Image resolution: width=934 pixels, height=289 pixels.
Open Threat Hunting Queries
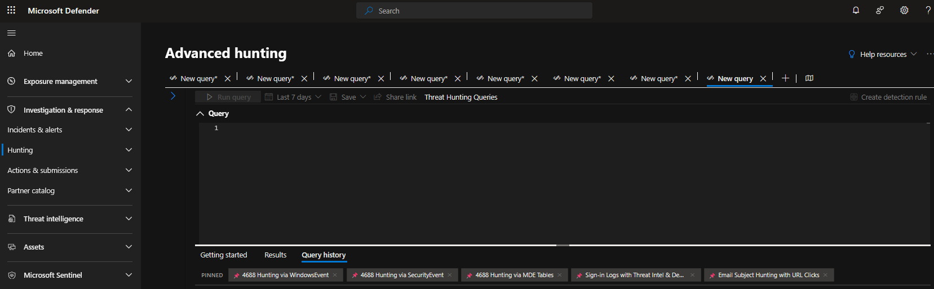point(461,97)
